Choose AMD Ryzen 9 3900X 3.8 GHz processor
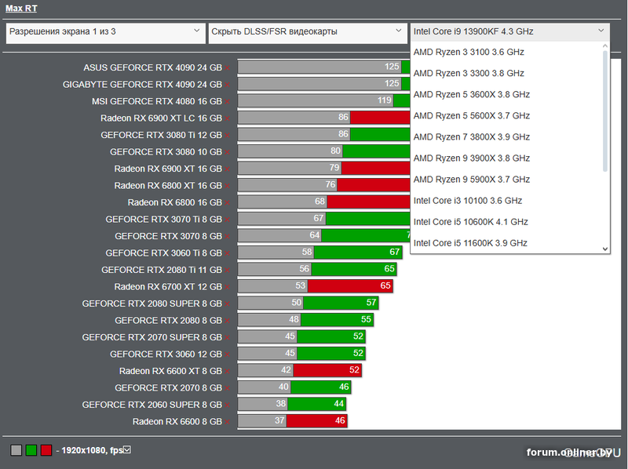This screenshot has width=628, height=469. (506, 158)
